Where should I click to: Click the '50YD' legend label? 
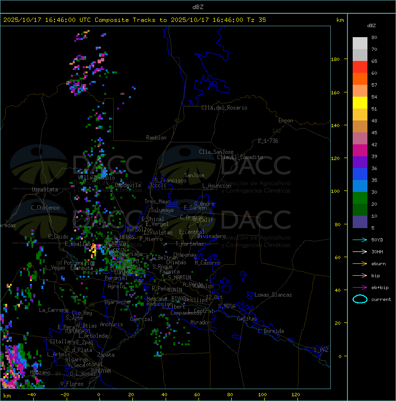tap(377, 240)
